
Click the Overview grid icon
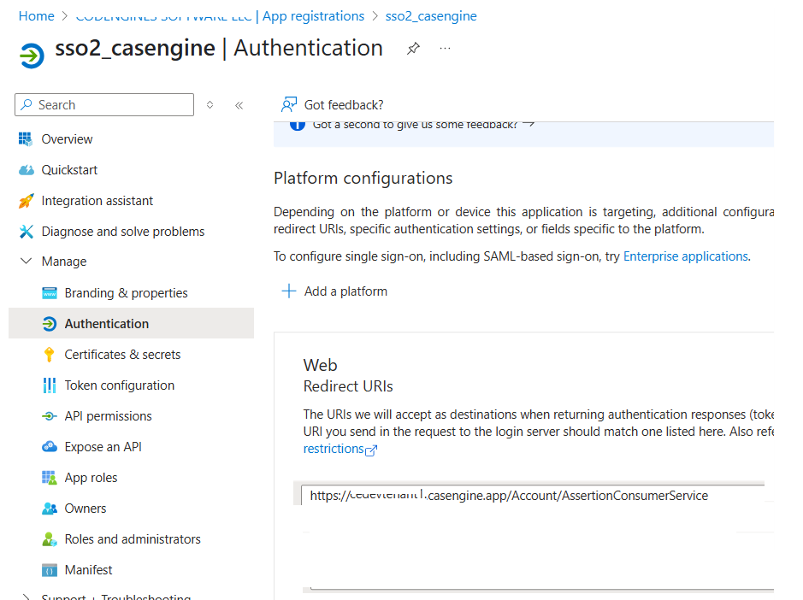point(26,139)
